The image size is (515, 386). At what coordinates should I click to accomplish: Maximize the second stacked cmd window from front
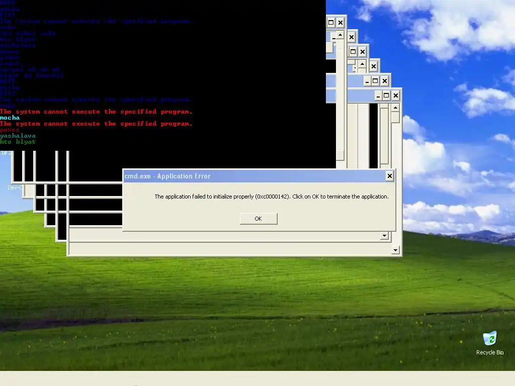(x=375, y=81)
